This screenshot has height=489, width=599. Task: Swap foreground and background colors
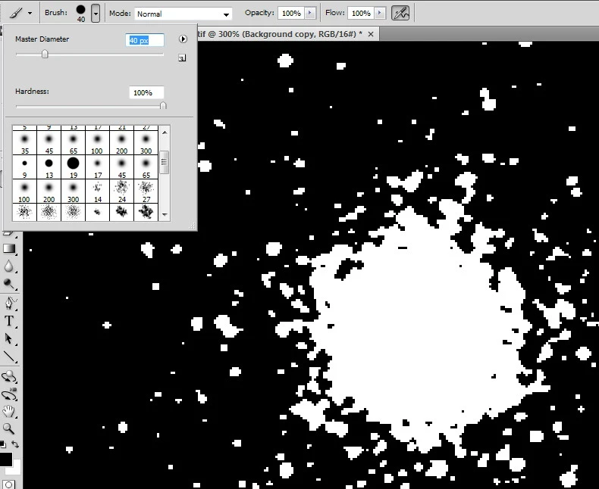15,444
